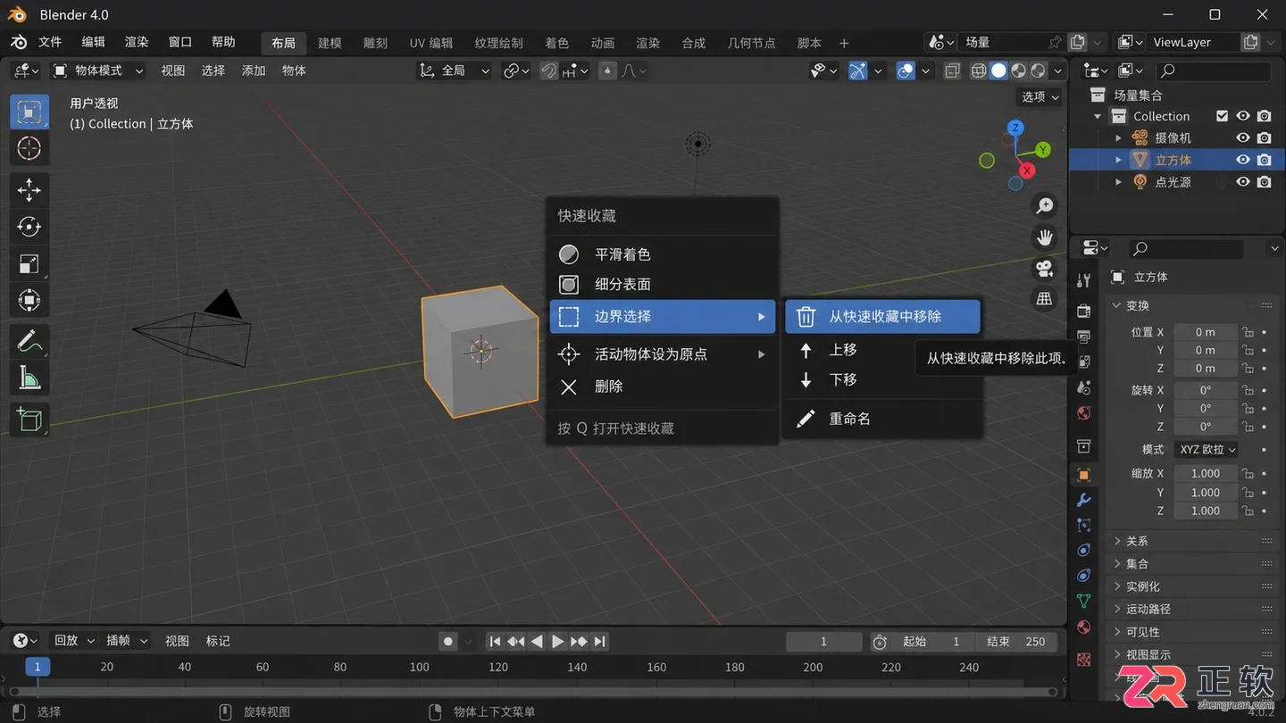The width and height of the screenshot is (1286, 723).
Task: Click the play animation button
Action: [557, 641]
